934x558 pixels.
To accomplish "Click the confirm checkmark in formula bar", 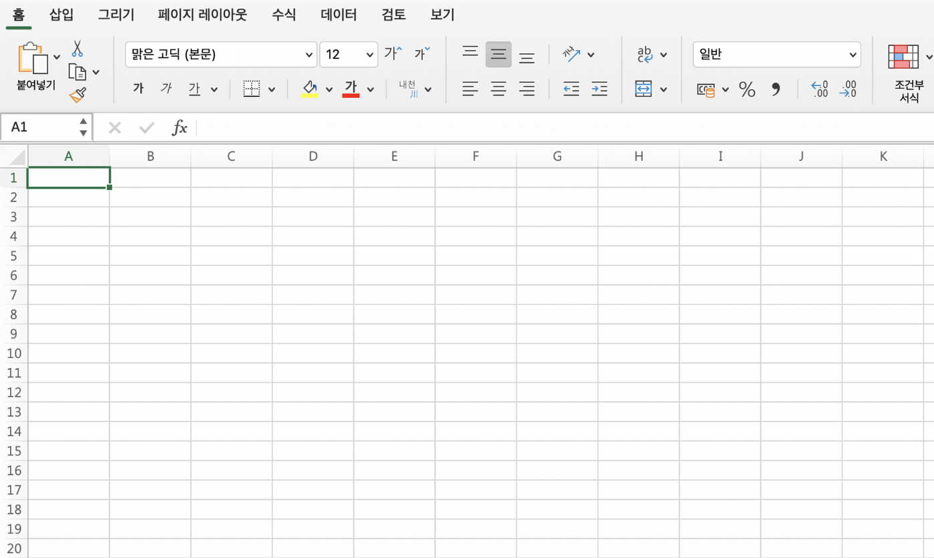I will [147, 127].
